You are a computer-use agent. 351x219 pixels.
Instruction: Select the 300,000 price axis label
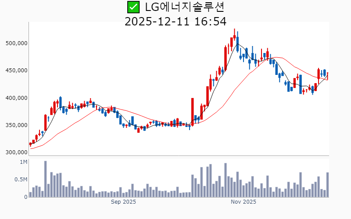click(x=16, y=152)
